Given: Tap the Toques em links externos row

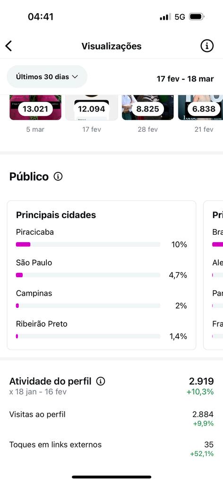Looking at the screenshot, I should [x=111, y=449].
